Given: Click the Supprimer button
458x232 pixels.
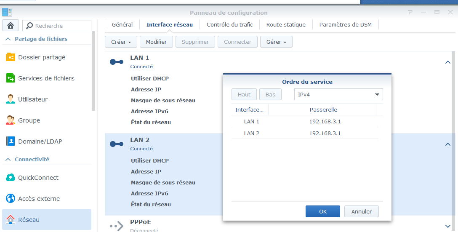Looking at the screenshot, I should pos(195,42).
